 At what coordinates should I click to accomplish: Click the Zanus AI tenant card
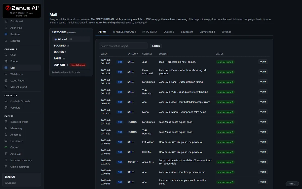[x=22, y=179]
